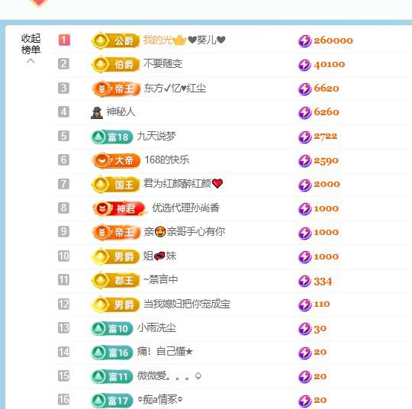Image resolution: width=412 pixels, height=409 pixels.
Task: Click the 富18 badge beside 九天说梦
Action: pyautogui.click(x=112, y=137)
